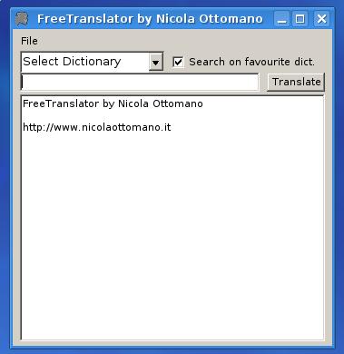Image resolution: width=344 pixels, height=354 pixels.
Task: Click the http://www.nicolaottomano.it URL text
Action: click(x=97, y=127)
